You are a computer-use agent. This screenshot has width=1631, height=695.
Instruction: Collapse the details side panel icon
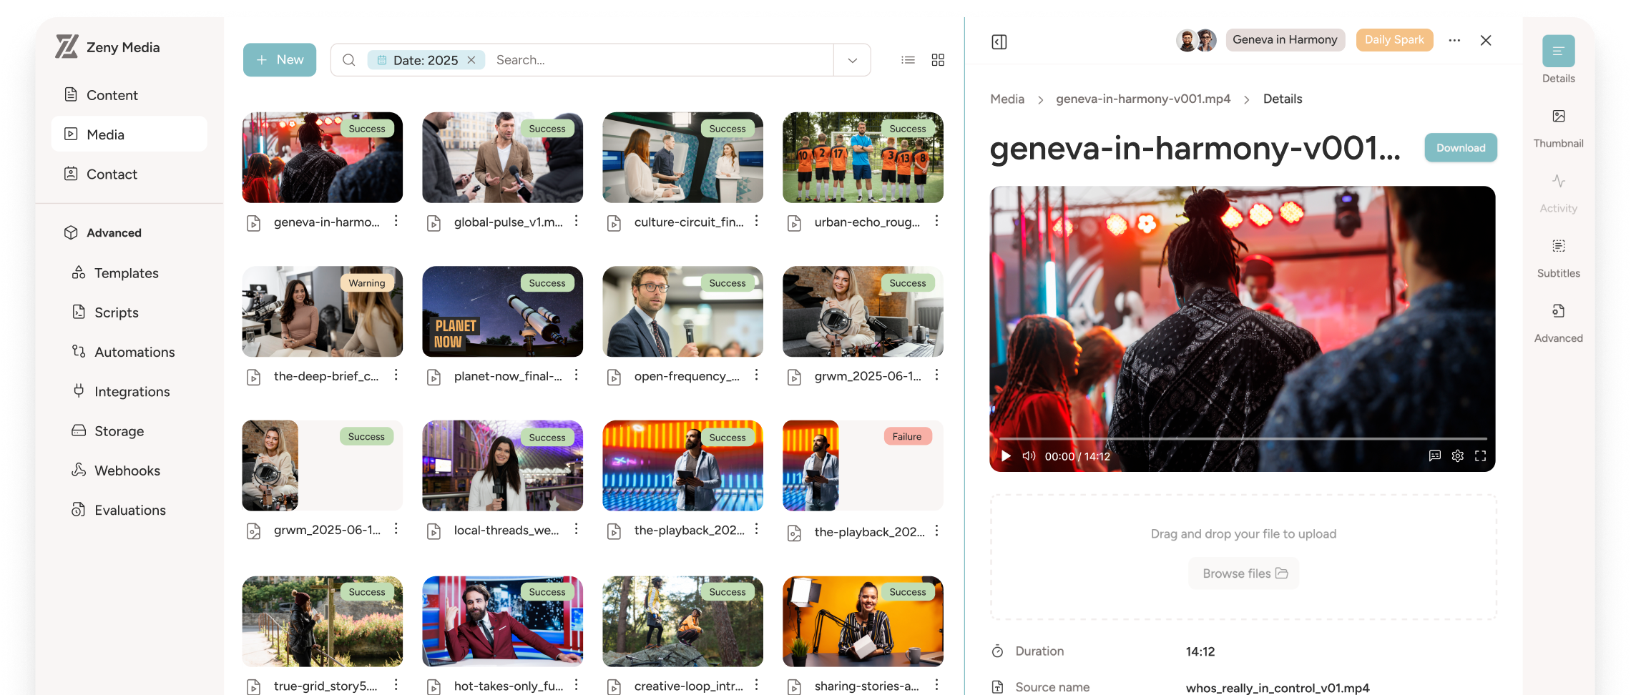tap(999, 42)
